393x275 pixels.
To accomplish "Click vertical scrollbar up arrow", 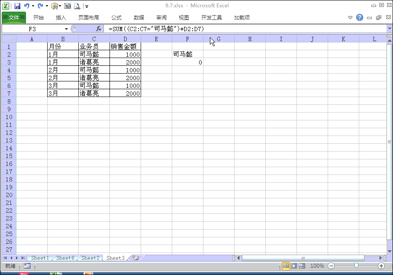I will (x=390, y=40).
